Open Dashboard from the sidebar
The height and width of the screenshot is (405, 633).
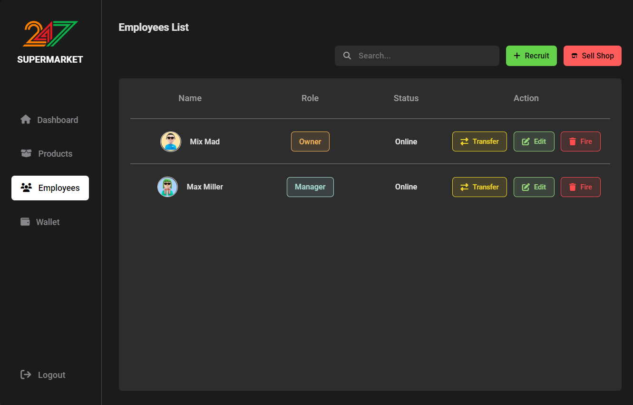pos(49,120)
